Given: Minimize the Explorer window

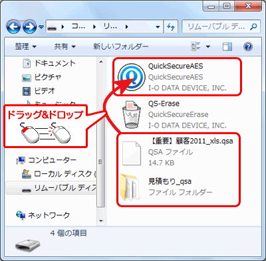Looking at the screenshot, I should click(211, 6).
